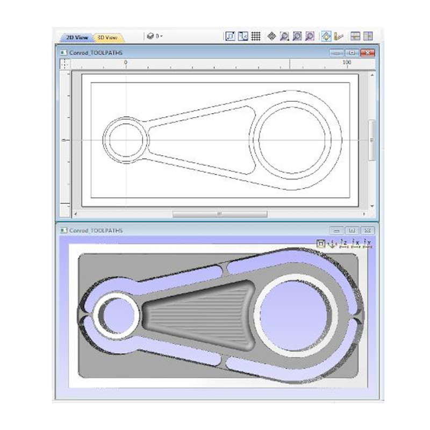The width and height of the screenshot is (430, 430).
Task: Click the isometric view icon in 3D window
Action: [320, 243]
